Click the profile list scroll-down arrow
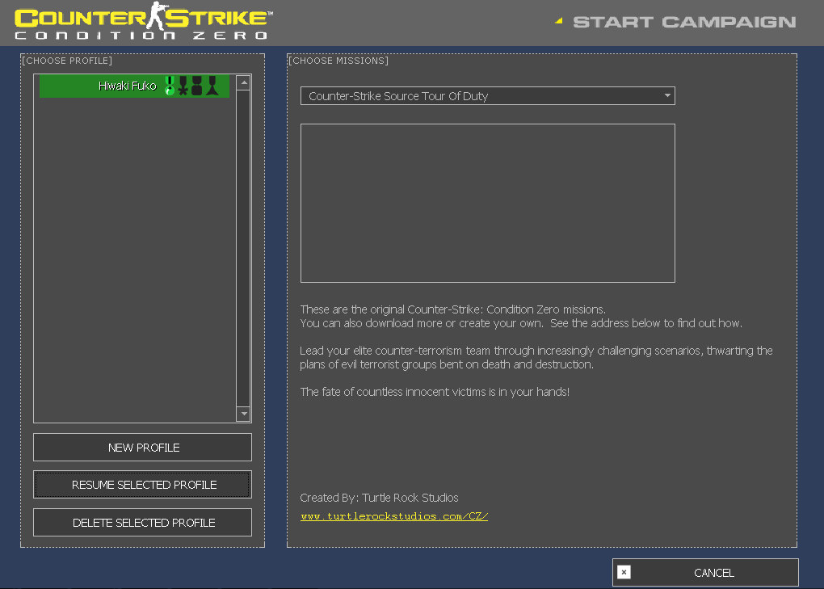Screen dimensions: 824x589 [x=243, y=414]
